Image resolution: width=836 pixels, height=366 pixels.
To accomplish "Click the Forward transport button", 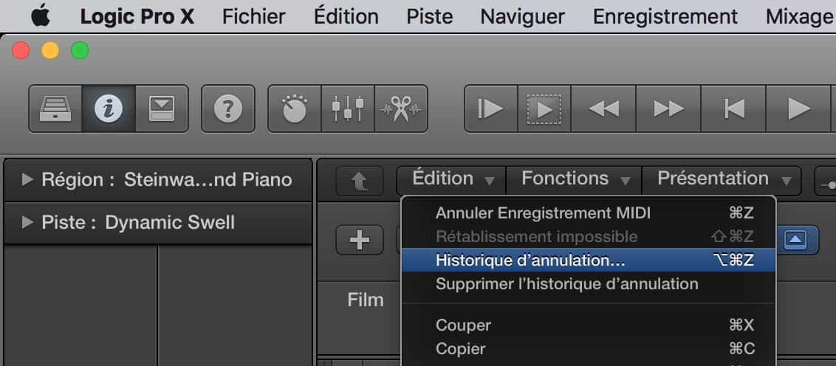I will click(x=668, y=108).
